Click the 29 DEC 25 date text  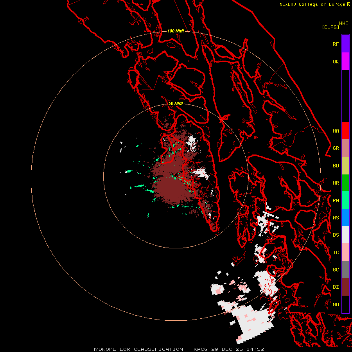tap(229, 349)
